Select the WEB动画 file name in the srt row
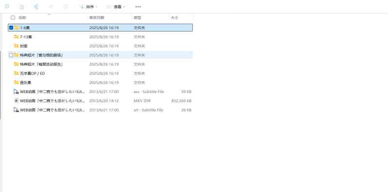 [x=52, y=110]
